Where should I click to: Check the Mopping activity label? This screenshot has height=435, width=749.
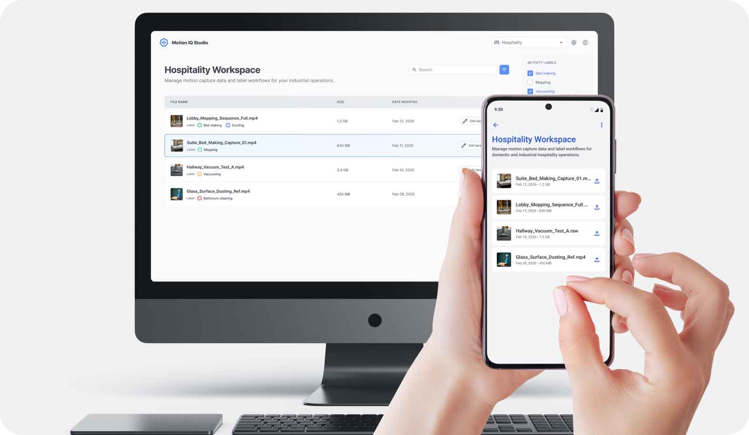[x=530, y=82]
